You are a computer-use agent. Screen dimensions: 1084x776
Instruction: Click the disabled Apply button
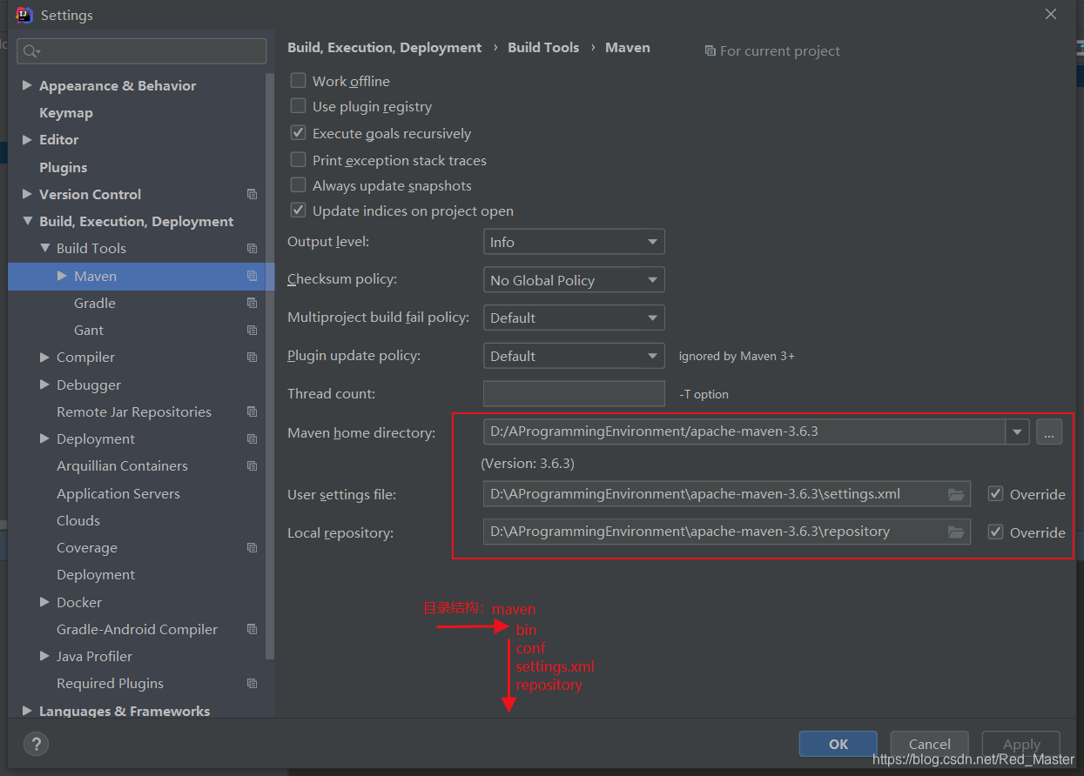[1021, 744]
